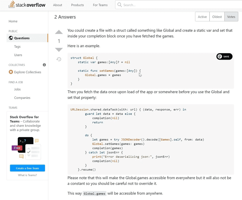Screen dimensions: 242x200
Task: Click the Stack Overflow logo icon
Action: (12, 5)
